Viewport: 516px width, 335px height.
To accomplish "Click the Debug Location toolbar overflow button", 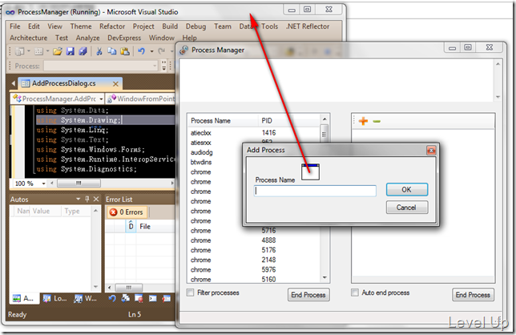I will [x=164, y=66].
